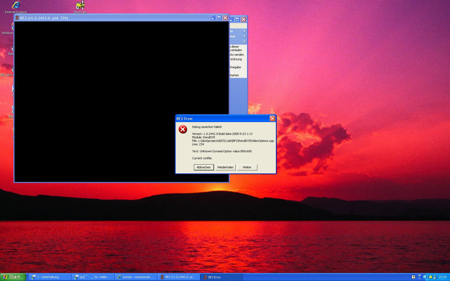Click the 'oto senden' link in messenger panel
This screenshot has height=281, width=450.
(237, 55)
